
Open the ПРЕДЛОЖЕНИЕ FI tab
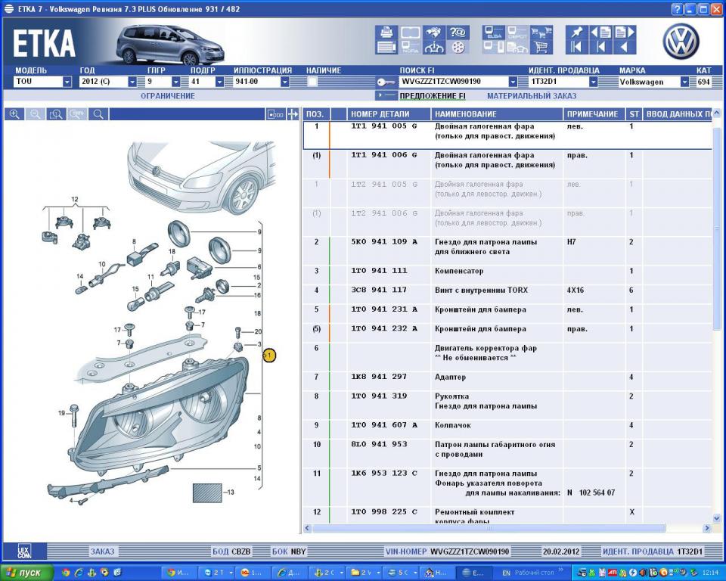pos(433,96)
